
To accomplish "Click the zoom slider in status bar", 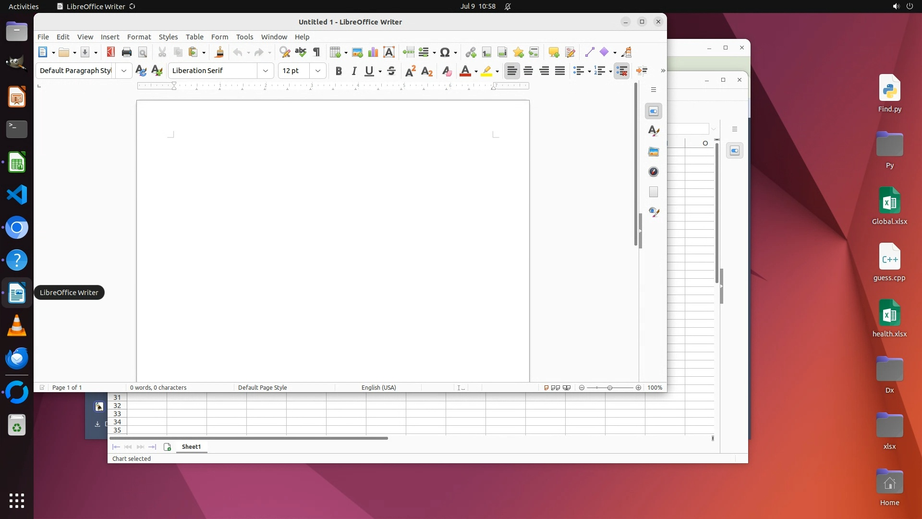I will (x=610, y=388).
